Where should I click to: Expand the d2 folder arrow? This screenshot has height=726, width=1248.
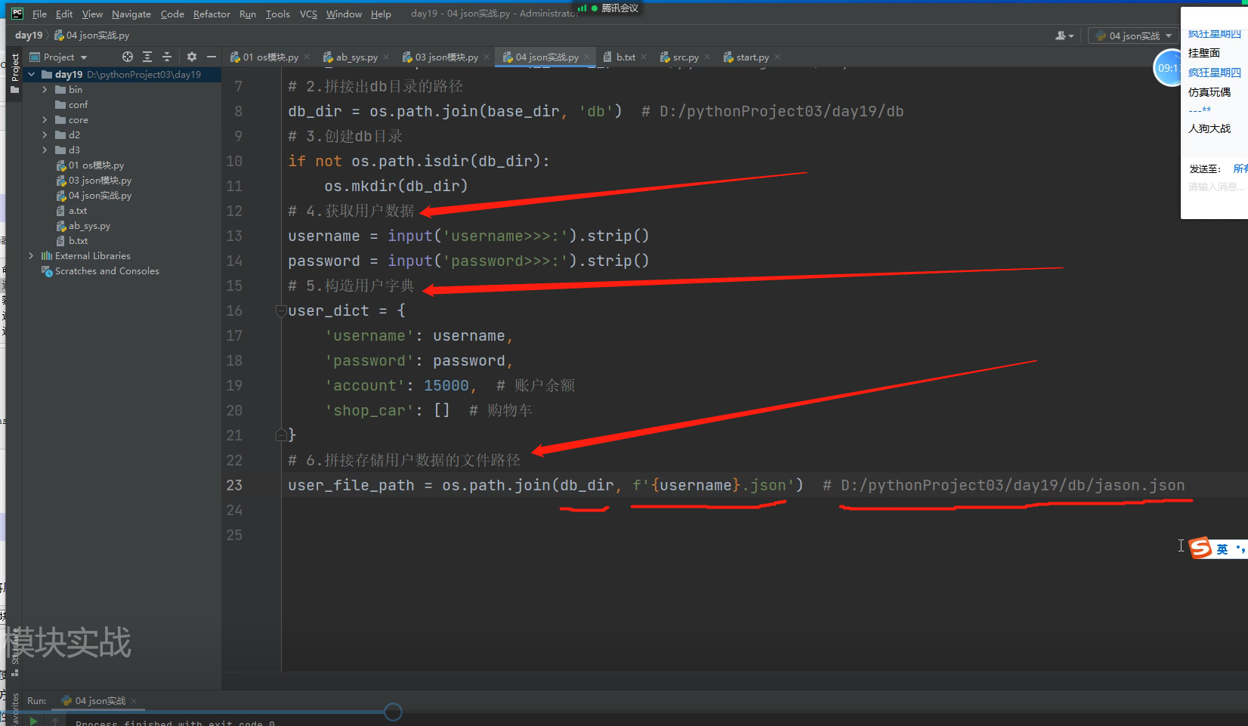[45, 134]
